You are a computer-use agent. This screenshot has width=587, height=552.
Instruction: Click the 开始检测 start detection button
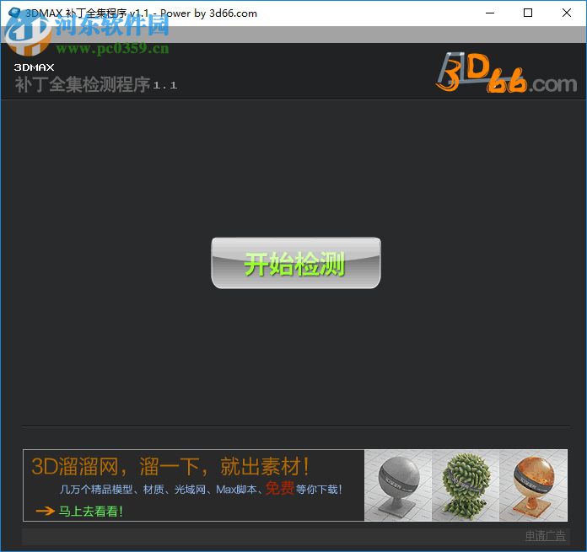(x=296, y=263)
